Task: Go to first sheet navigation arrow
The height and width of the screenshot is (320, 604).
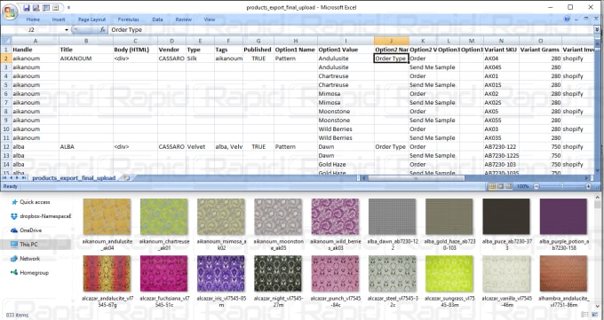Action: click(x=5, y=177)
